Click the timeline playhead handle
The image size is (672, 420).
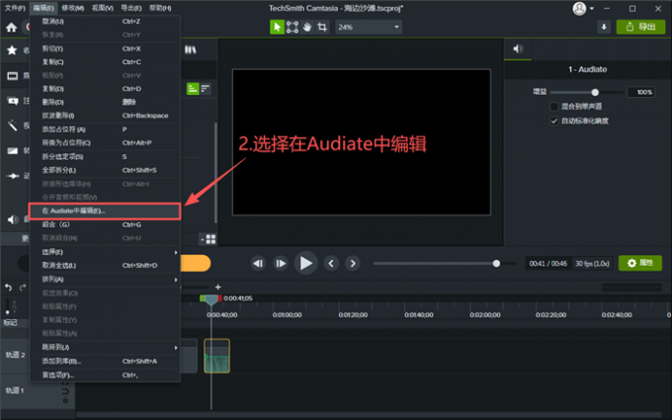coord(210,299)
